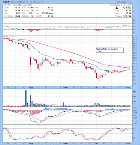Click the Services / Real Estate Operations label

tap(18, 5)
